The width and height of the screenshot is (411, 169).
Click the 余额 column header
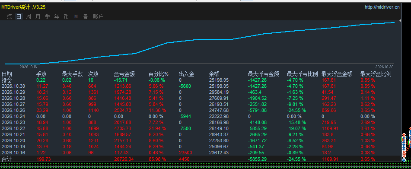pos(214,74)
